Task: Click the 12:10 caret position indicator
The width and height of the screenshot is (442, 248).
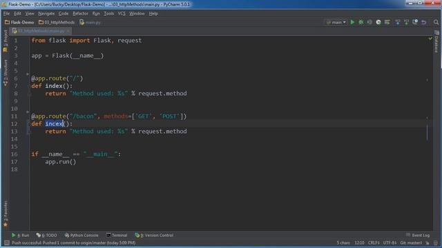Action: [x=359, y=242]
